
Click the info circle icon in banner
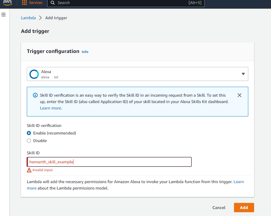click(35, 95)
